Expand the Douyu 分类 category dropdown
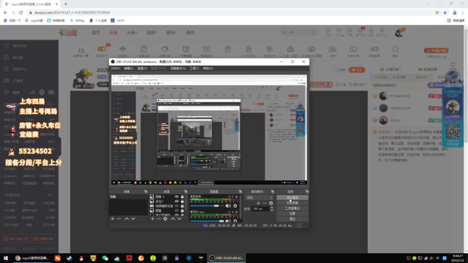Screen dimensions: 468x263 pyautogui.click(x=132, y=33)
